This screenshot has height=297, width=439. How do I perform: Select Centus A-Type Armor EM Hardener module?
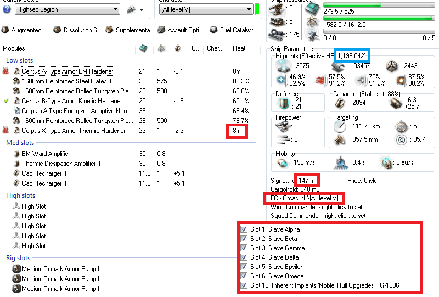pos(67,71)
